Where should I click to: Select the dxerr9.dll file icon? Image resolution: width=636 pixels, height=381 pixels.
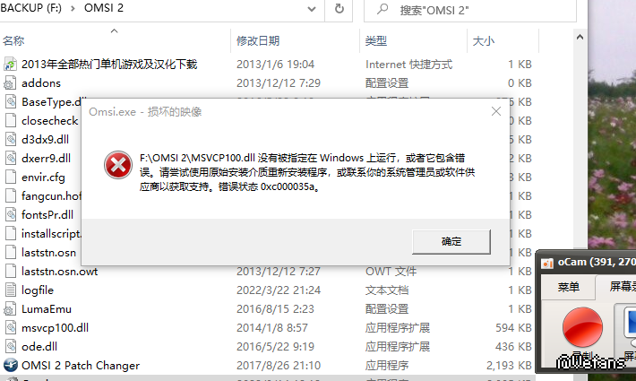[10, 158]
